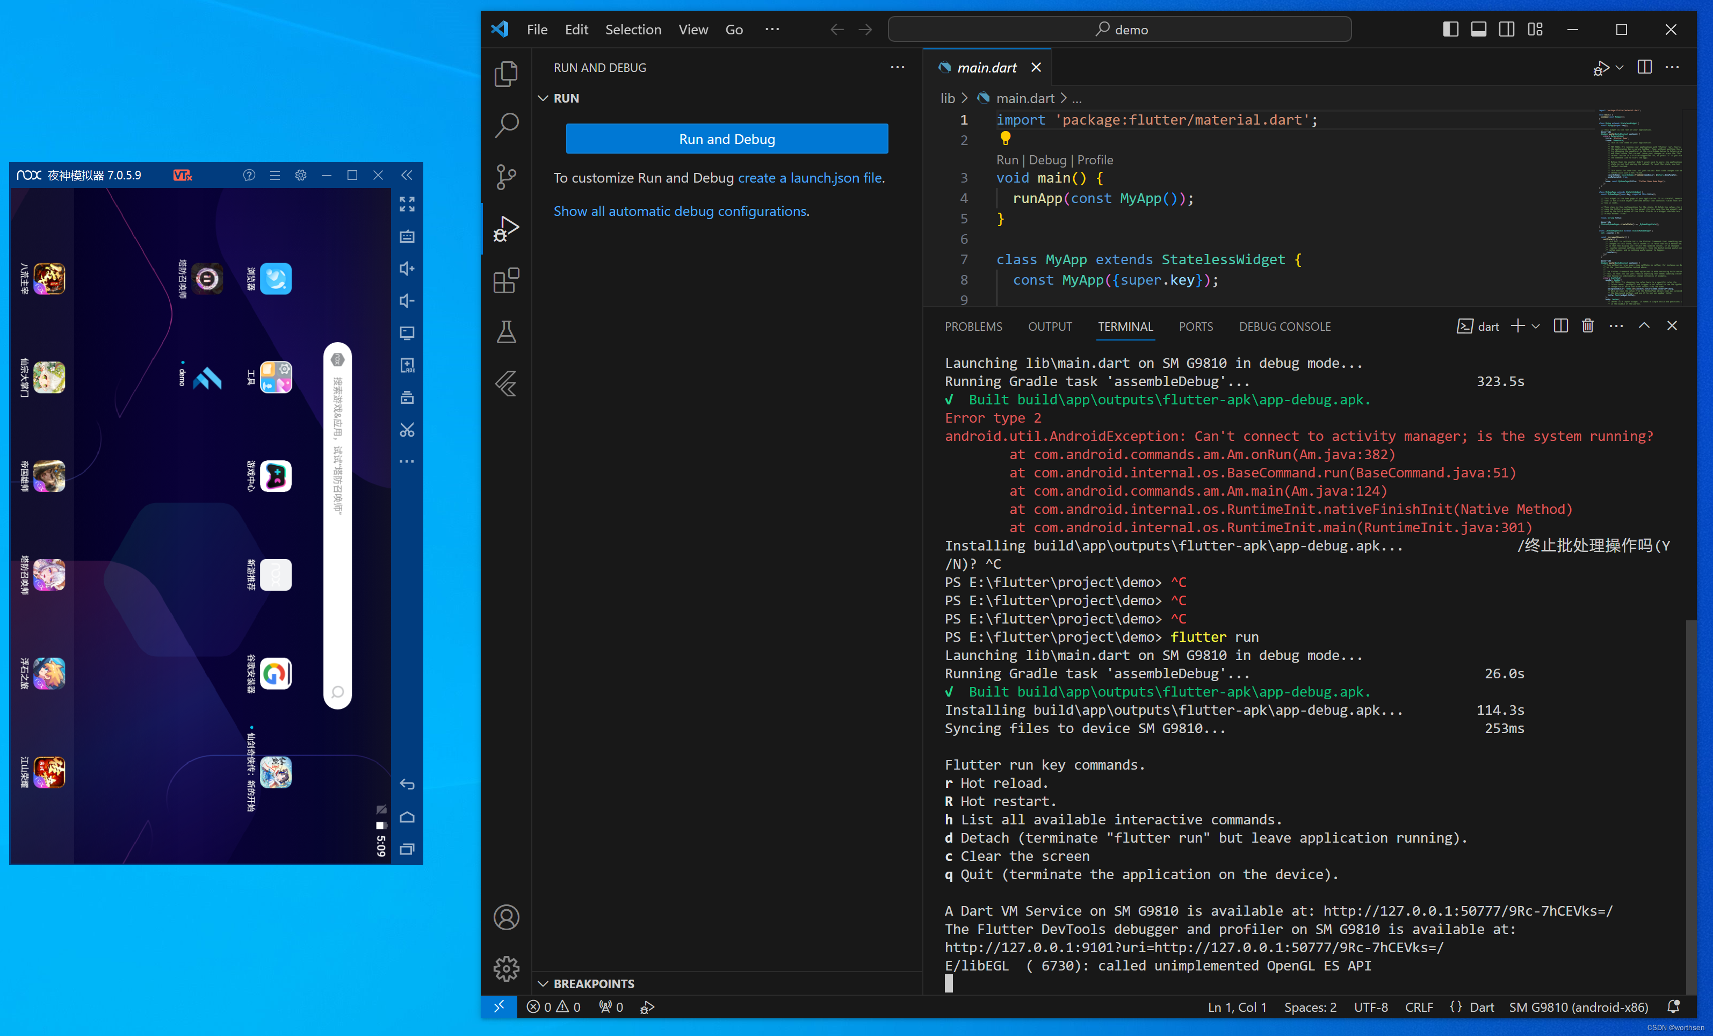Maximize the panel with the up chevron
Image resolution: width=1713 pixels, height=1036 pixels.
click(1644, 325)
